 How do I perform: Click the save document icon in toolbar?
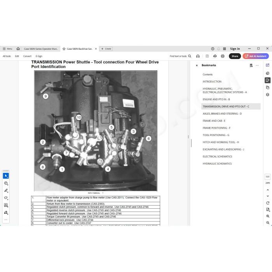tap(207, 56)
